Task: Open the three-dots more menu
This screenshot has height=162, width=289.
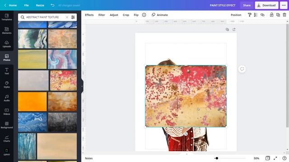Action: tap(284, 5)
